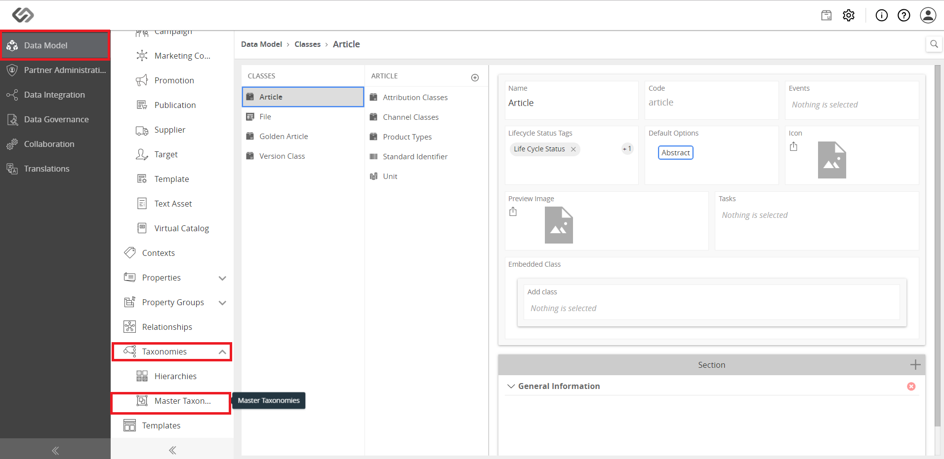Select Promotion submenu item

coord(172,80)
